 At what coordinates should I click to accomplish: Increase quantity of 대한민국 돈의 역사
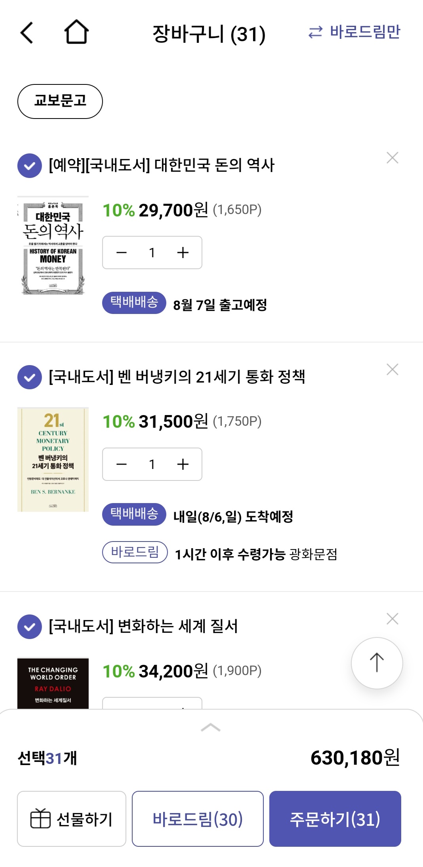click(x=183, y=253)
